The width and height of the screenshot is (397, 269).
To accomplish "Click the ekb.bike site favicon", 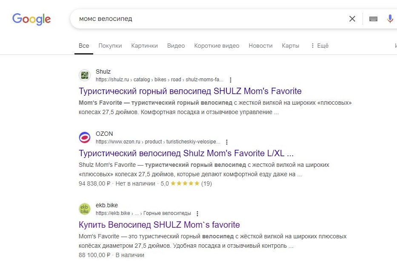I will pyautogui.click(x=85, y=209).
